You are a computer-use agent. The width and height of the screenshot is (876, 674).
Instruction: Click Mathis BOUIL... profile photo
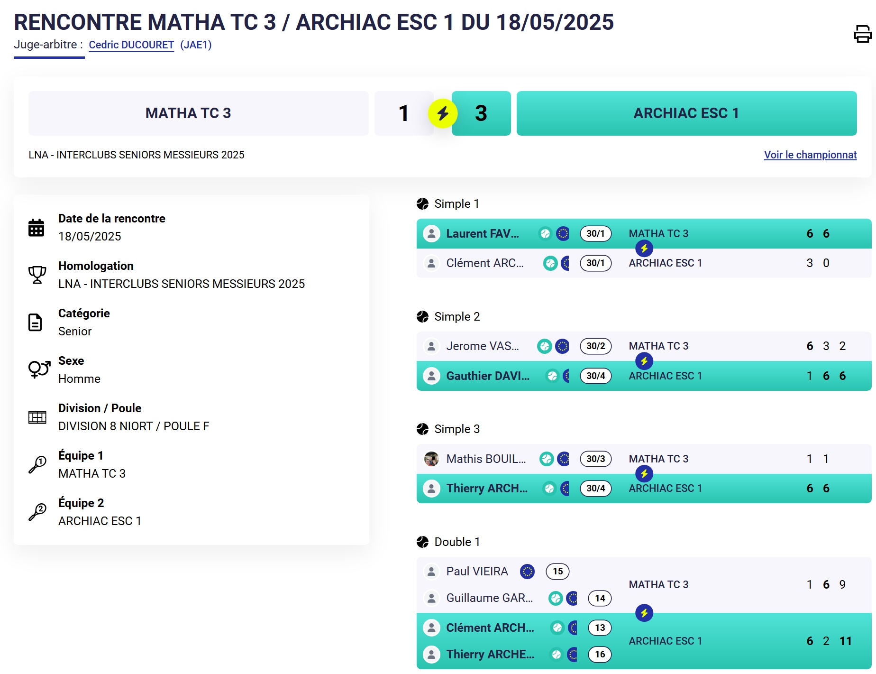[x=431, y=459]
